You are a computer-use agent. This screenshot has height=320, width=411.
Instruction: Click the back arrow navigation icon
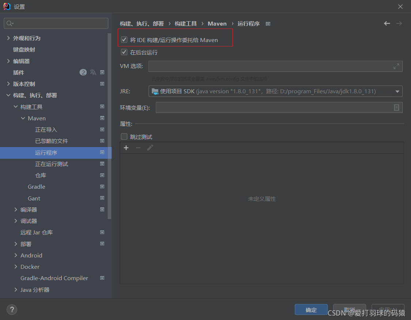[387, 23]
